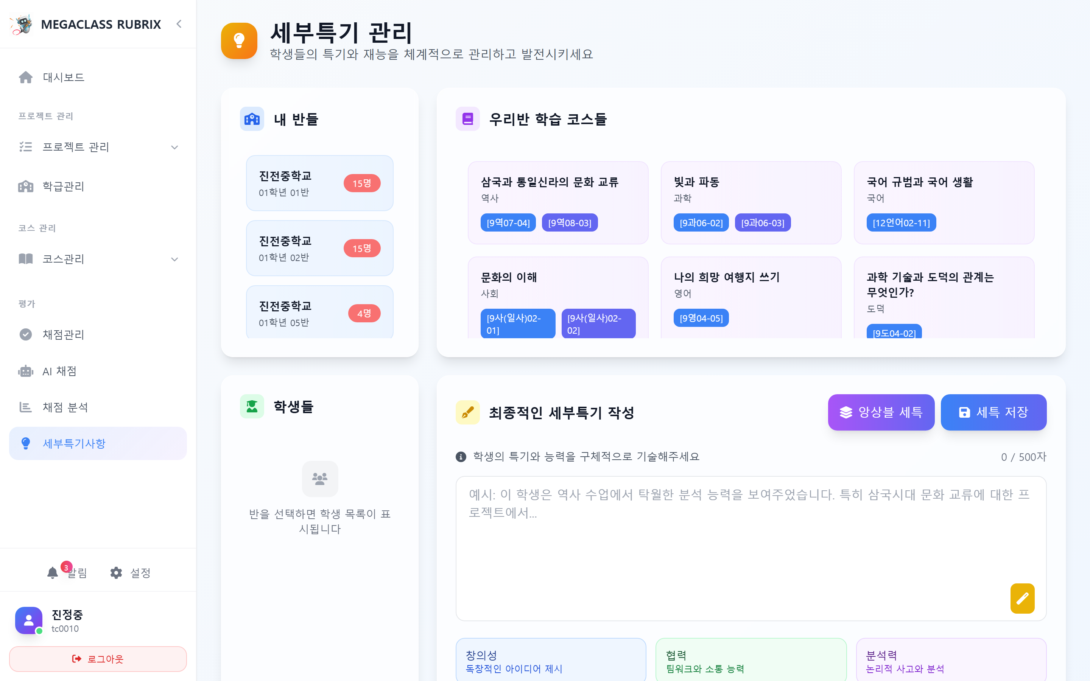The height and width of the screenshot is (681, 1090).
Task: Expand the 코스관리 section
Action: [175, 259]
